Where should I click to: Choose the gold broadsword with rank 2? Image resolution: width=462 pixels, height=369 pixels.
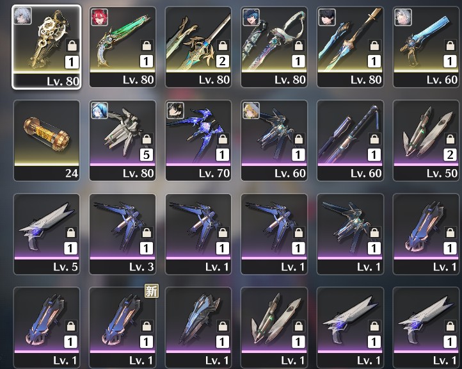(x=198, y=47)
